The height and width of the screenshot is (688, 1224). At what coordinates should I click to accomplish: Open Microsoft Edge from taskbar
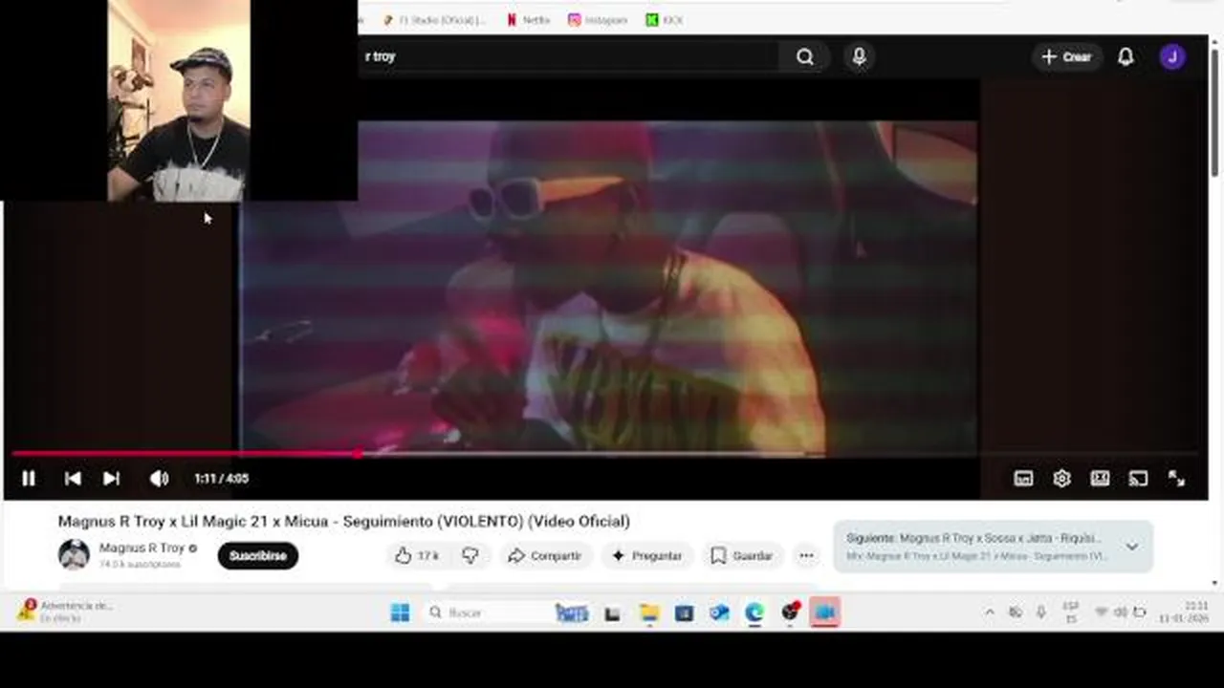754,613
